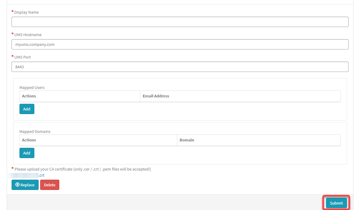The height and width of the screenshot is (210, 361).
Task: Click the Email Address column header
Action: pos(156,96)
